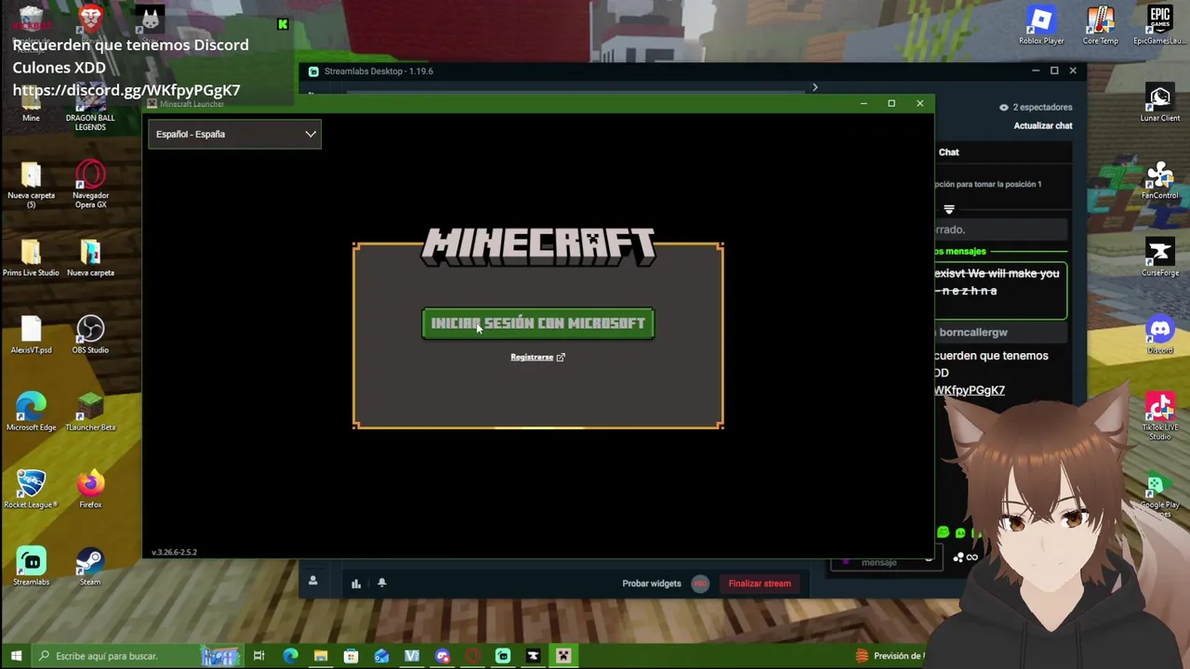1190x669 pixels.
Task: Open Google Play Games desktop icon
Action: [x=1159, y=493]
